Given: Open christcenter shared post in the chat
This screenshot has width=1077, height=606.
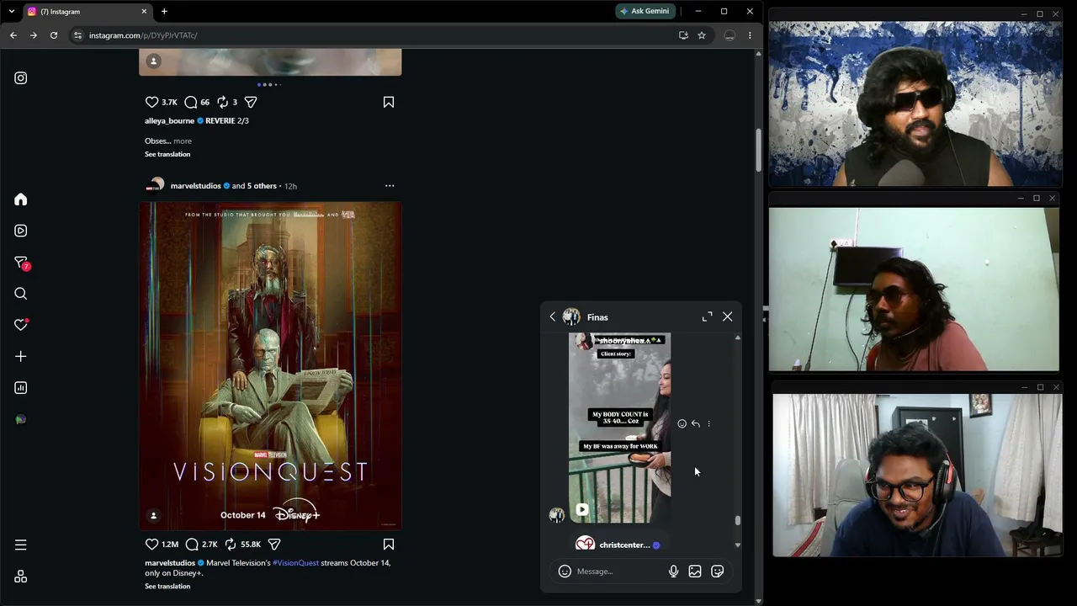Looking at the screenshot, I should pyautogui.click(x=618, y=545).
